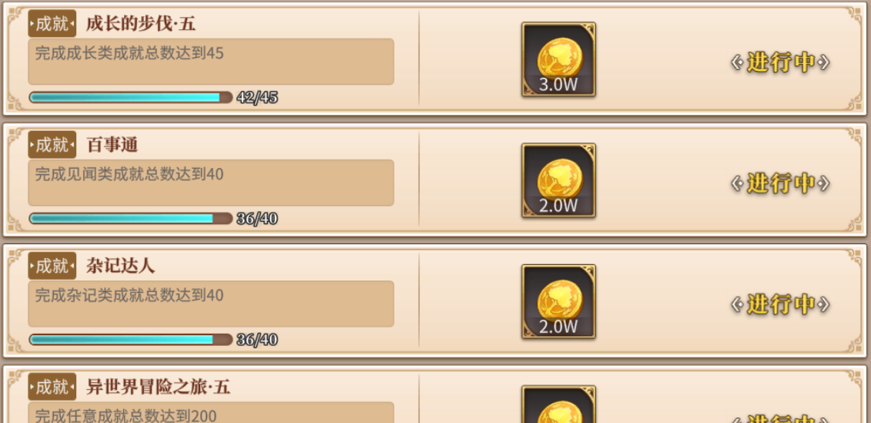
Task: Click the 成就 tag next to 成长的步伐·五
Action: (52, 23)
